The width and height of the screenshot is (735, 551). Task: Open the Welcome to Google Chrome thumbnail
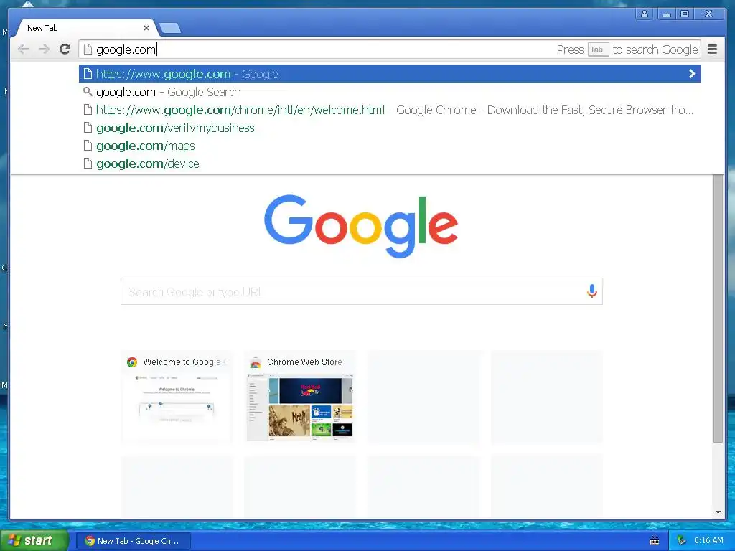pyautogui.click(x=177, y=397)
